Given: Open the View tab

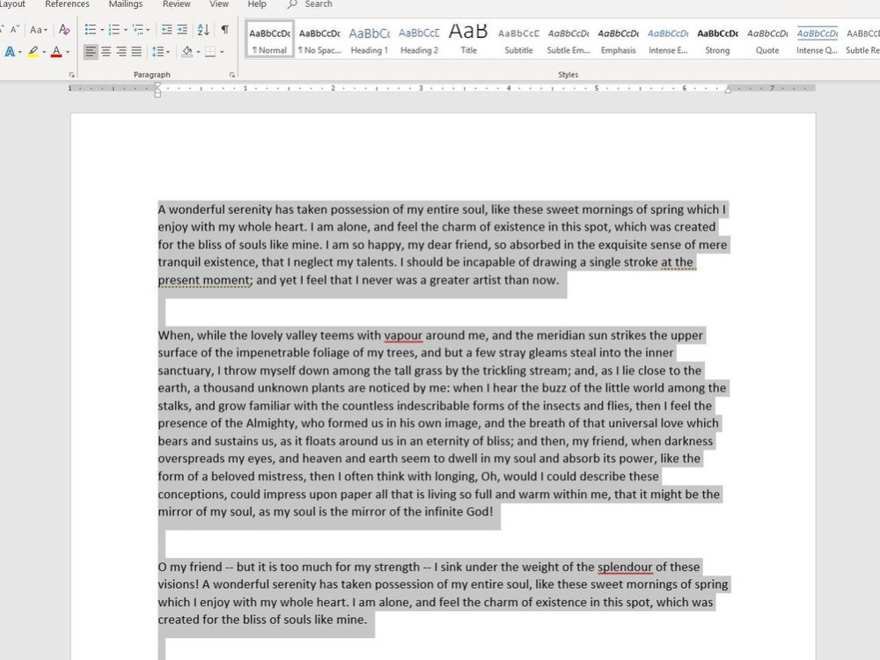Looking at the screenshot, I should click(x=219, y=4).
